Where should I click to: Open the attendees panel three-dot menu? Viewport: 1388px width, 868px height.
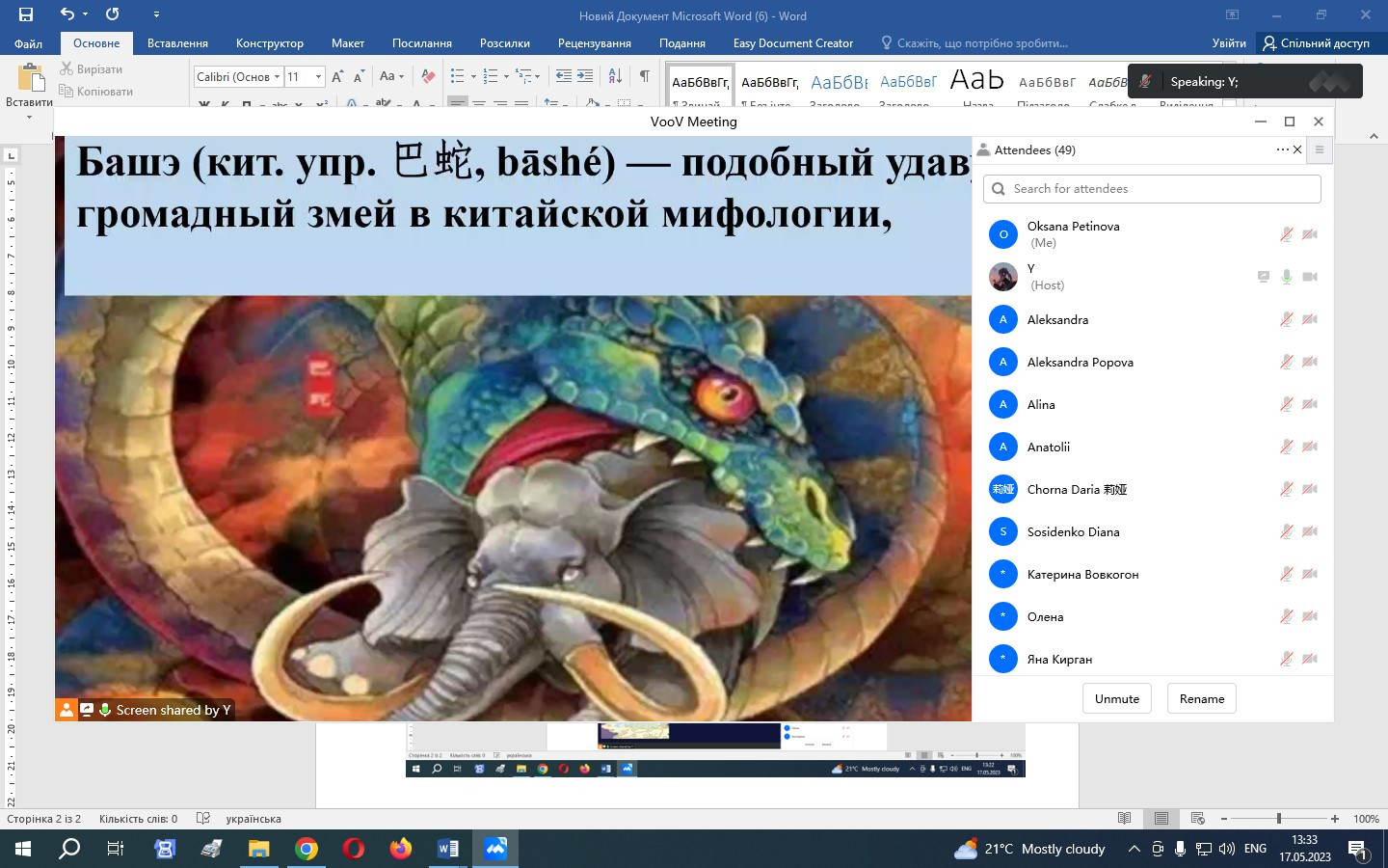1282,149
